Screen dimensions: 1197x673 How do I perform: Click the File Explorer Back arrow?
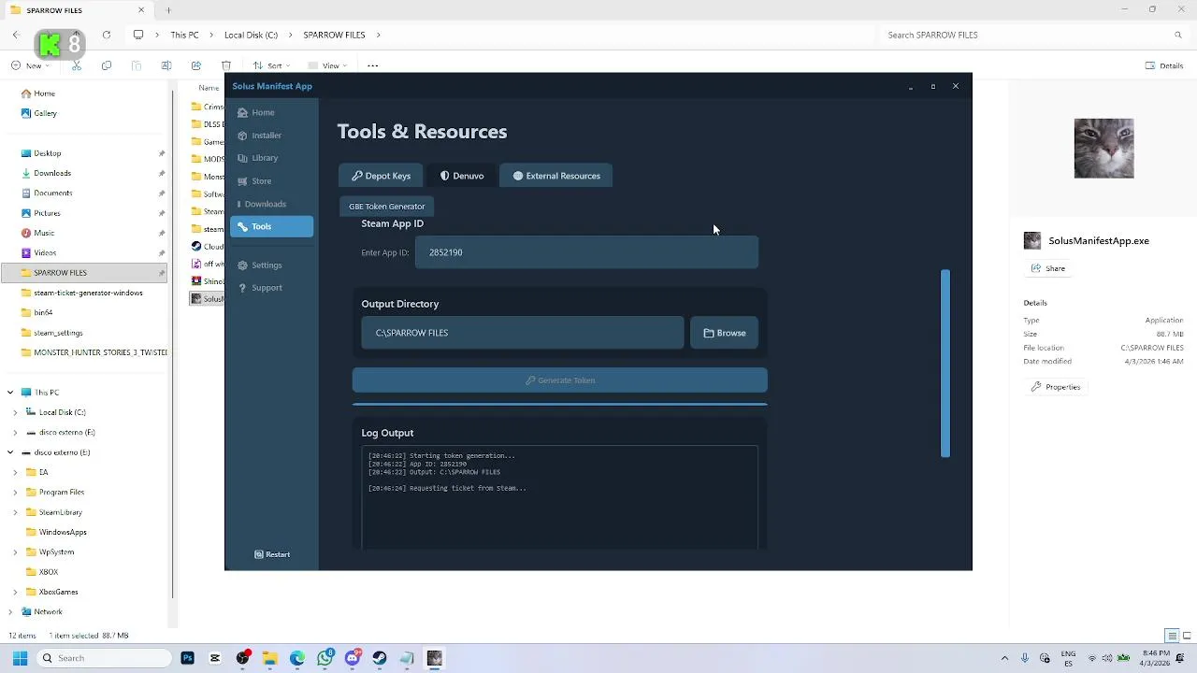pyautogui.click(x=15, y=35)
